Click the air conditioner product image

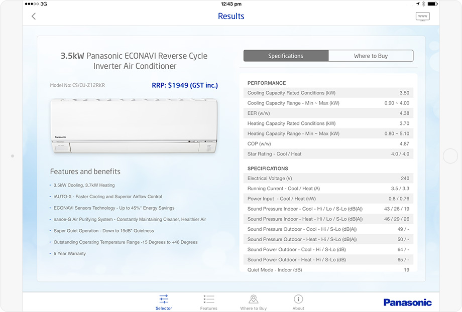coord(134,126)
